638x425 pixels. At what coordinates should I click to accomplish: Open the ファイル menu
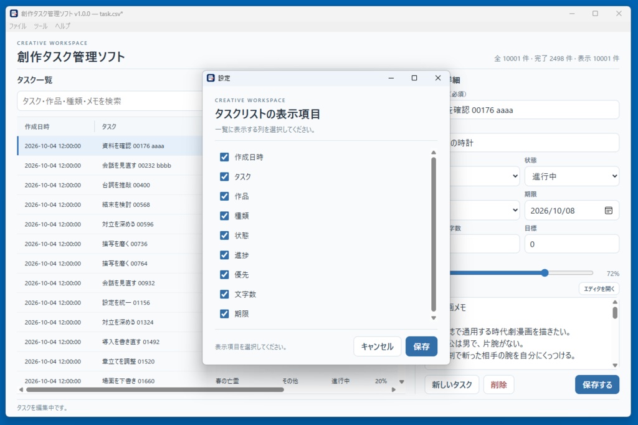pyautogui.click(x=17, y=26)
